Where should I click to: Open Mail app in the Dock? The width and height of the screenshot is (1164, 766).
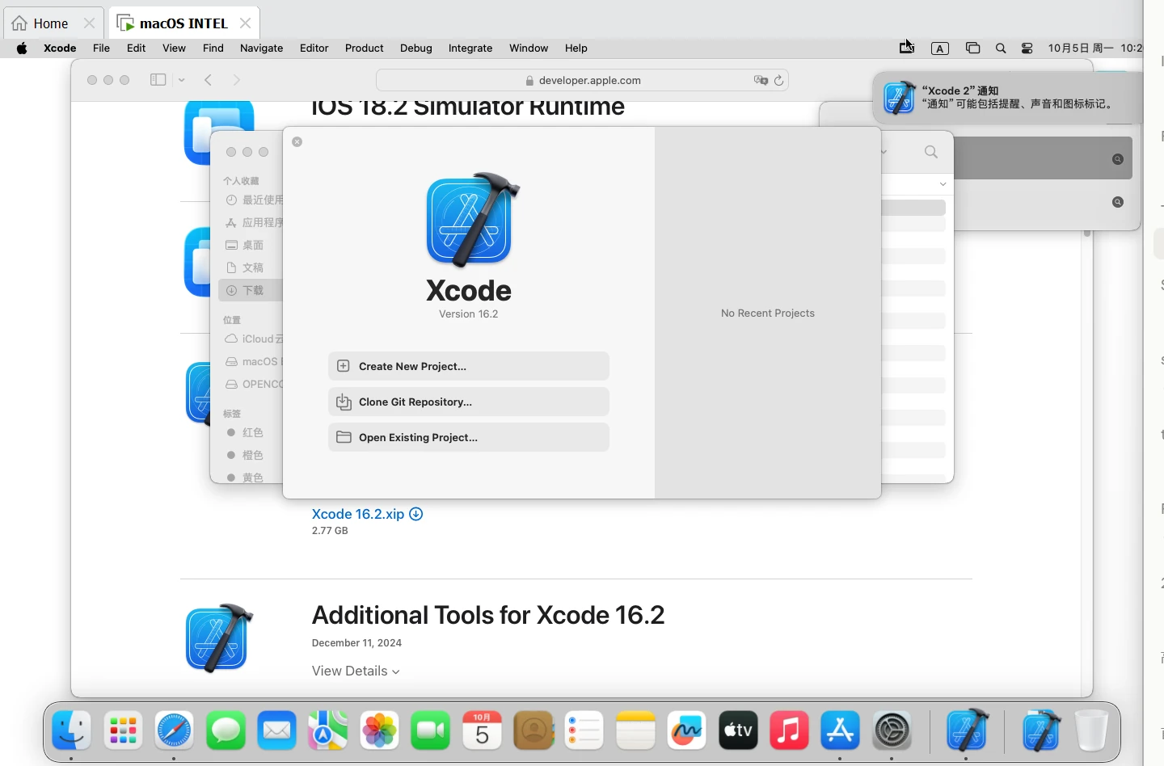coord(277,730)
